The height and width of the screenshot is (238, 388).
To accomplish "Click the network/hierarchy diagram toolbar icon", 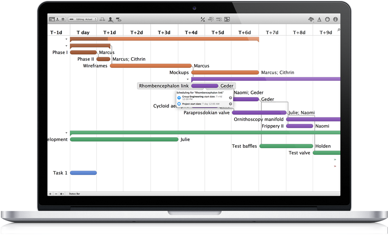I will click(x=102, y=19).
